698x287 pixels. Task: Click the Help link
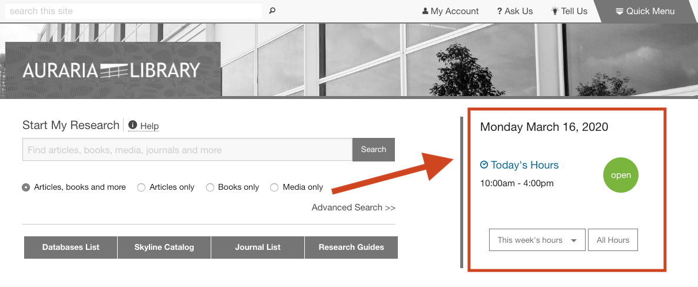click(x=149, y=127)
